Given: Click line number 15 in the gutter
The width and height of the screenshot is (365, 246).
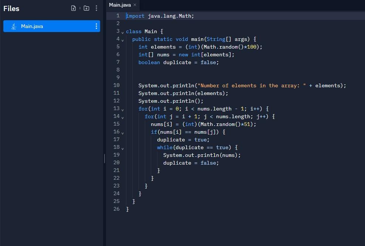Looking at the screenshot, I should 116,124.
